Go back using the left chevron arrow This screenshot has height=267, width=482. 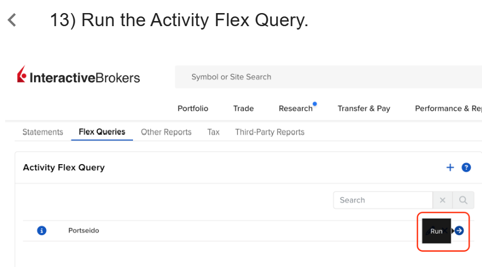click(12, 20)
